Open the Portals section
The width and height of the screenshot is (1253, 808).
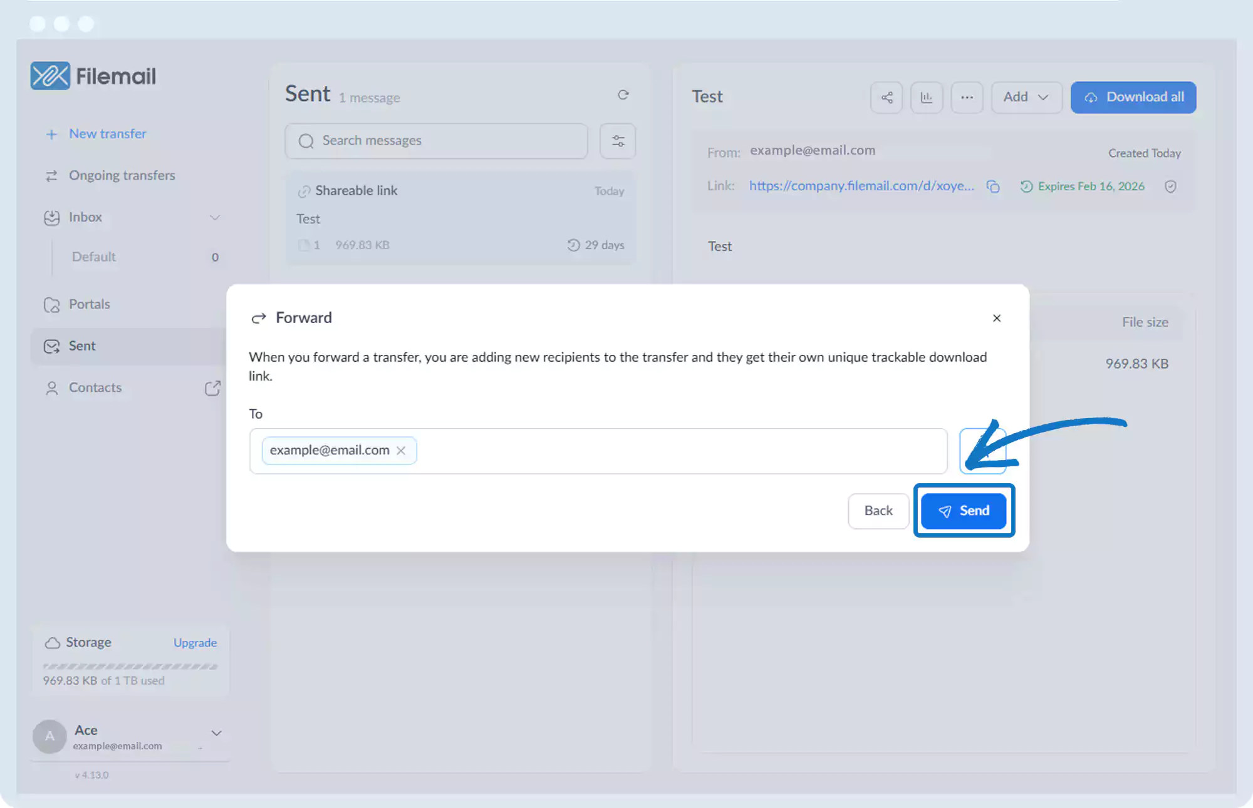tap(89, 304)
